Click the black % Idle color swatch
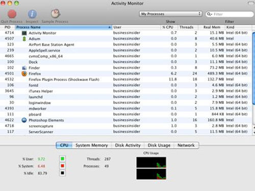 pos(62,173)
